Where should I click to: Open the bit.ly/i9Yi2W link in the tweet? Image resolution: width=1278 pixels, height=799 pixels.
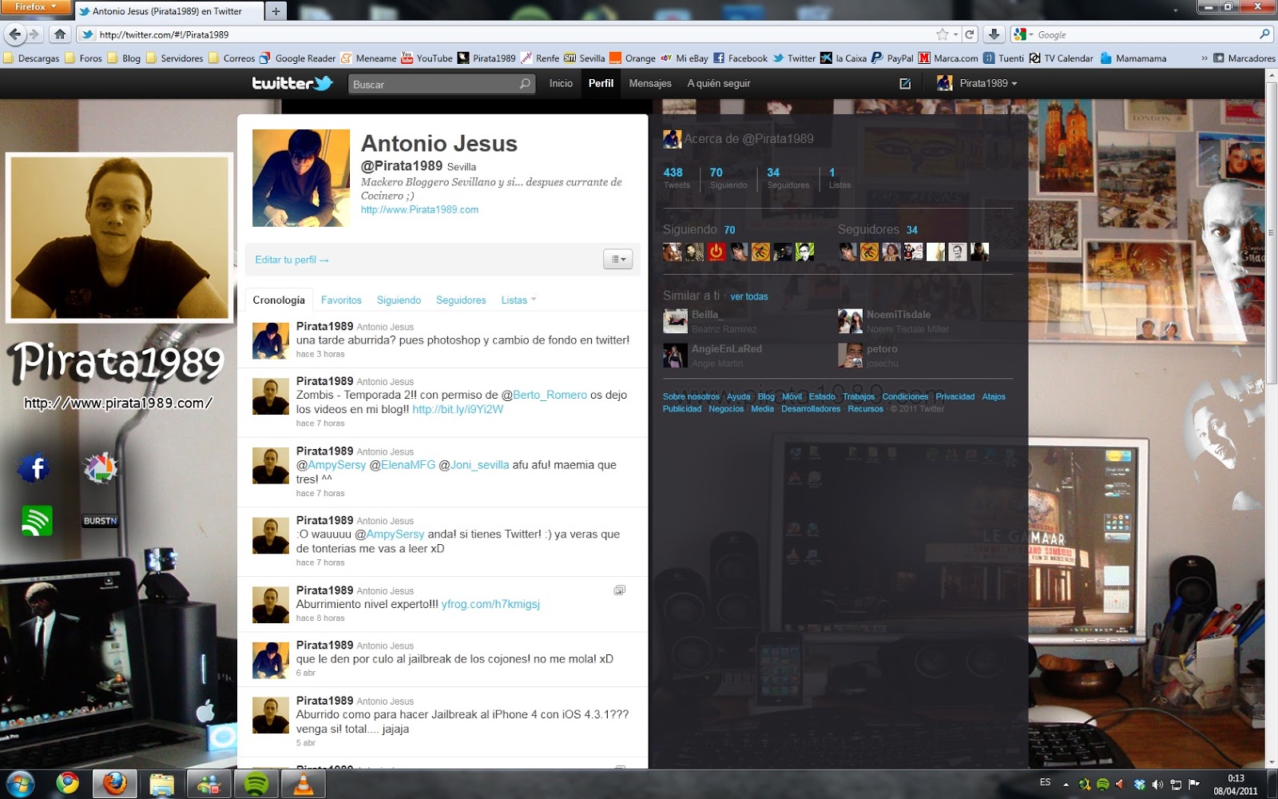[458, 409]
